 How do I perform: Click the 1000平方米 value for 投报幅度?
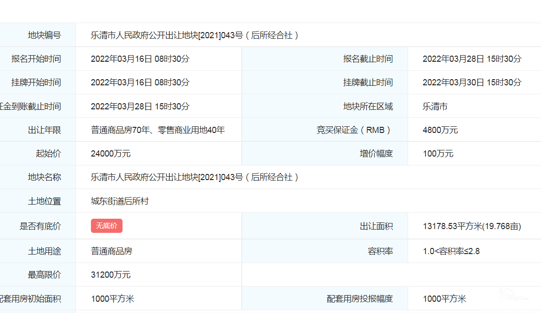pos(444,299)
